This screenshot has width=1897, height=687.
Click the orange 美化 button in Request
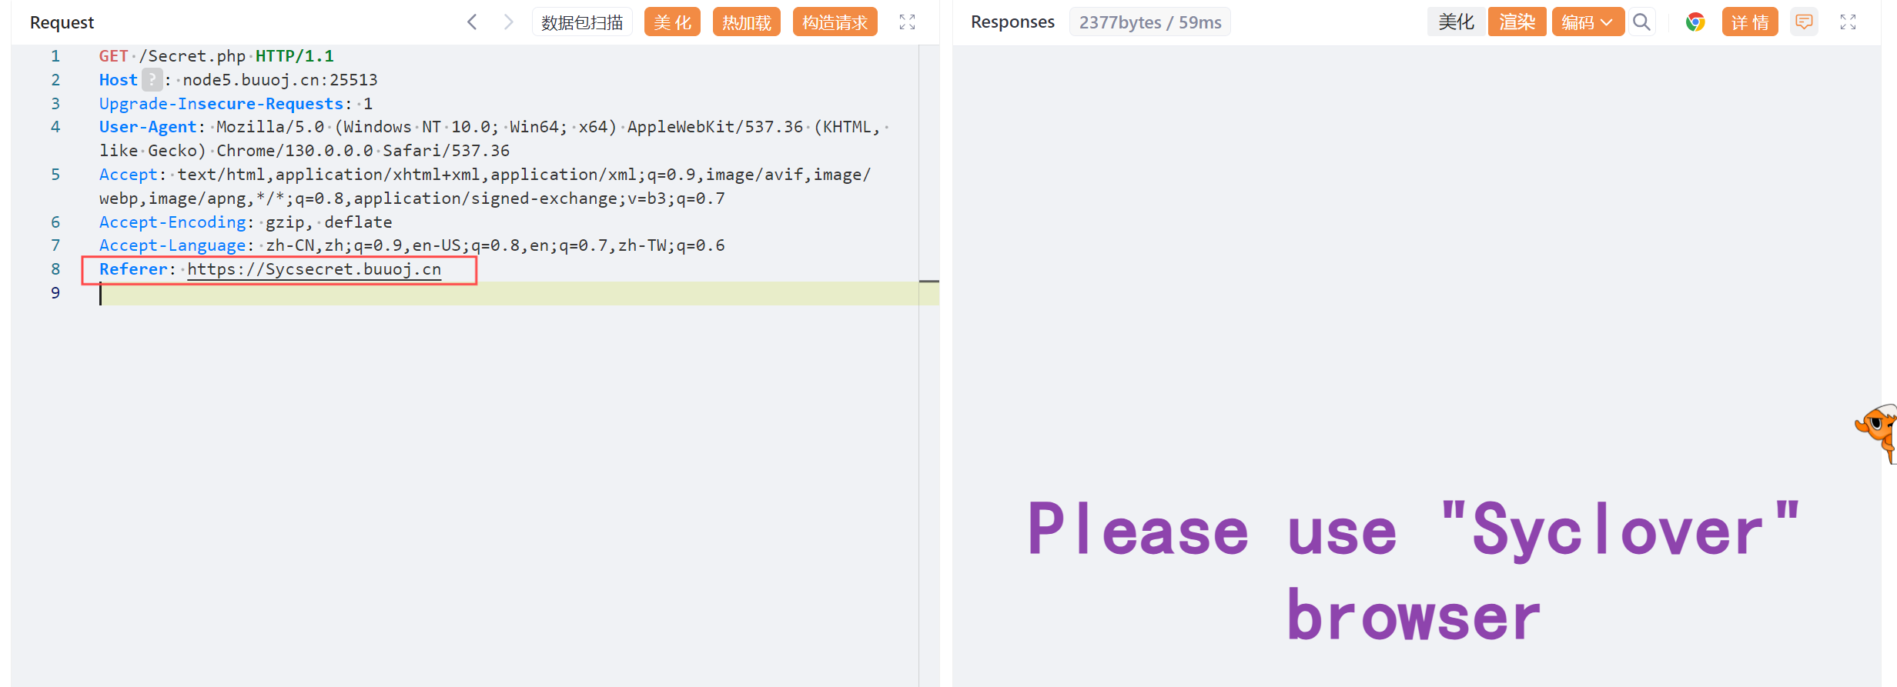coord(672,22)
